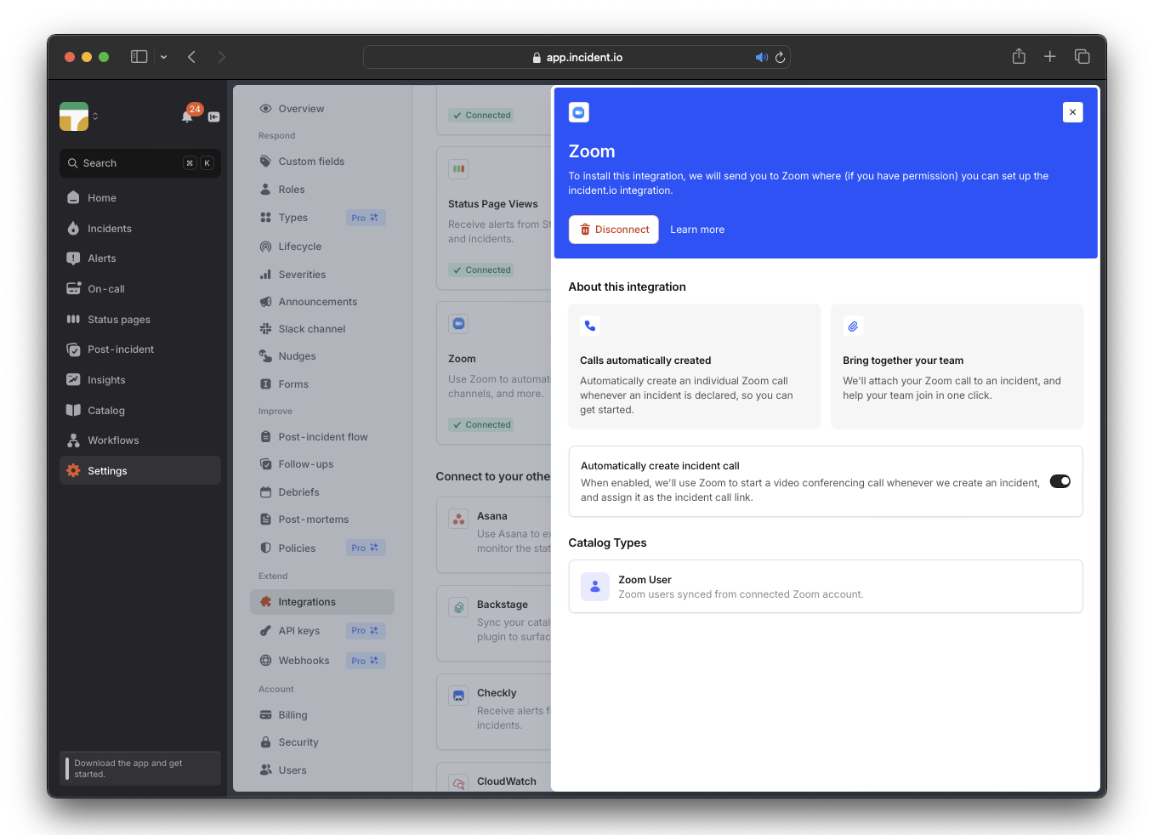Open Webhooks settings
The width and height of the screenshot is (1159, 835).
coord(322,661)
